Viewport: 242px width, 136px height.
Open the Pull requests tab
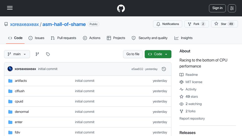[x=64, y=38]
